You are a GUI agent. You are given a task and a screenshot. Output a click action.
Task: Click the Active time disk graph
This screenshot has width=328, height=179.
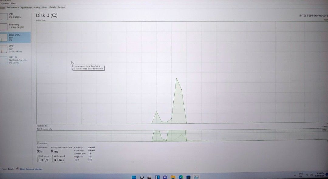(182, 73)
